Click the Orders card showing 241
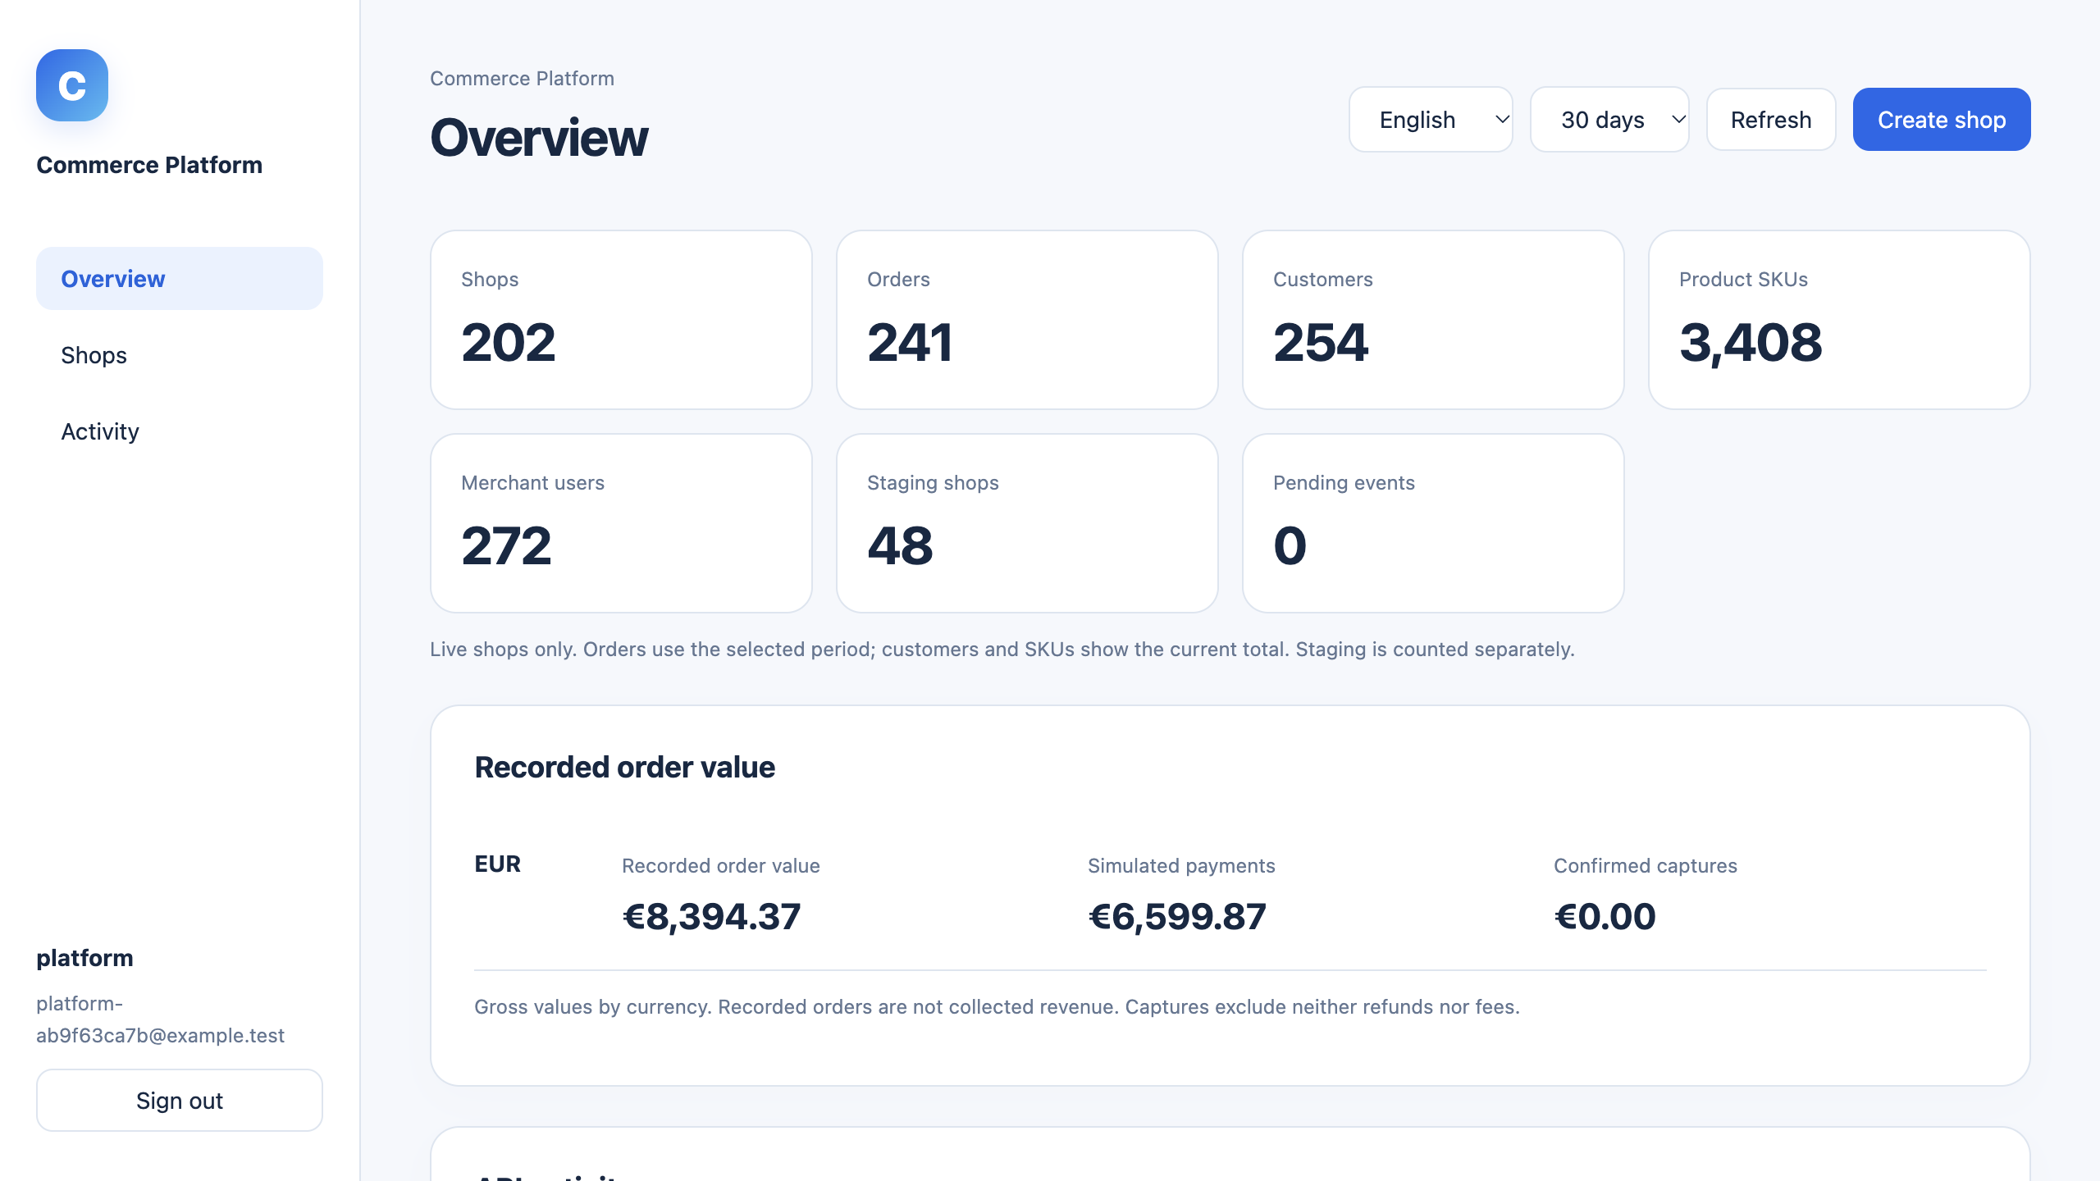This screenshot has height=1181, width=2100. [1027, 320]
